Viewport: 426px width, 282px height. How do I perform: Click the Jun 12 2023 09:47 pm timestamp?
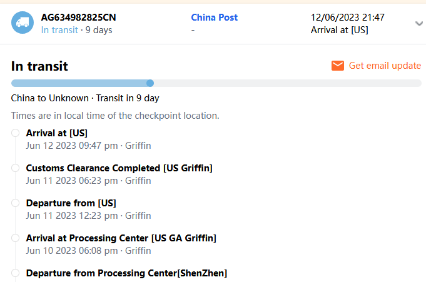(72, 146)
